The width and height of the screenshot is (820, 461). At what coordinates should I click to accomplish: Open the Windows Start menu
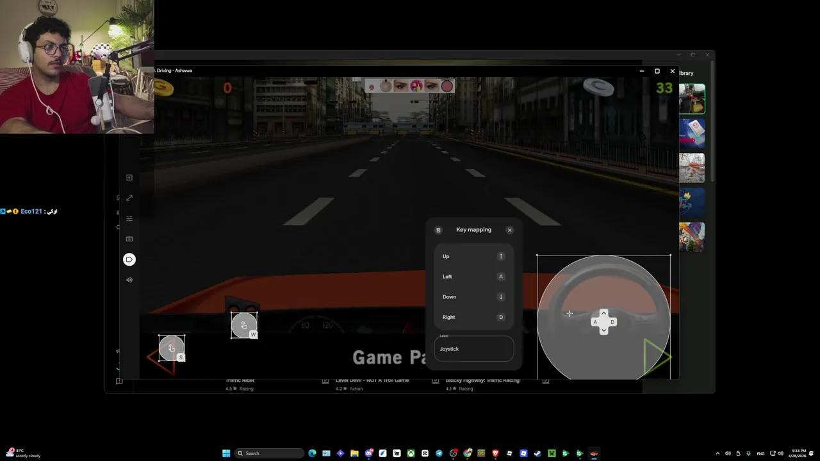226,453
